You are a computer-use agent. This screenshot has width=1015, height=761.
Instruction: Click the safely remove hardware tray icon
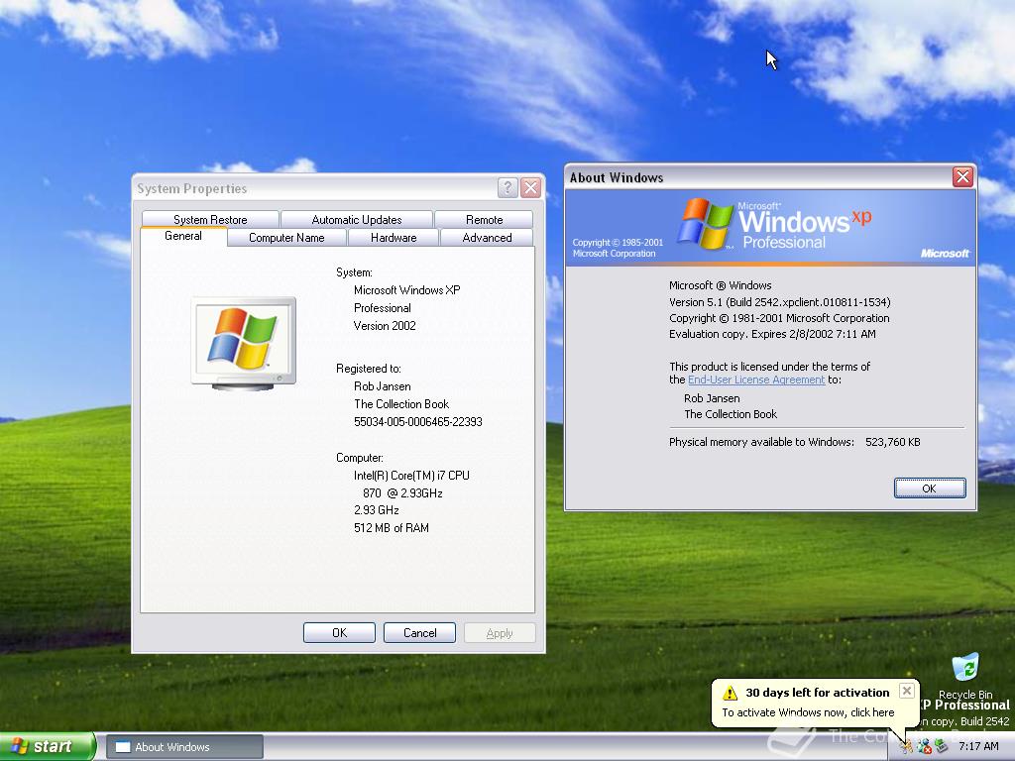942,747
